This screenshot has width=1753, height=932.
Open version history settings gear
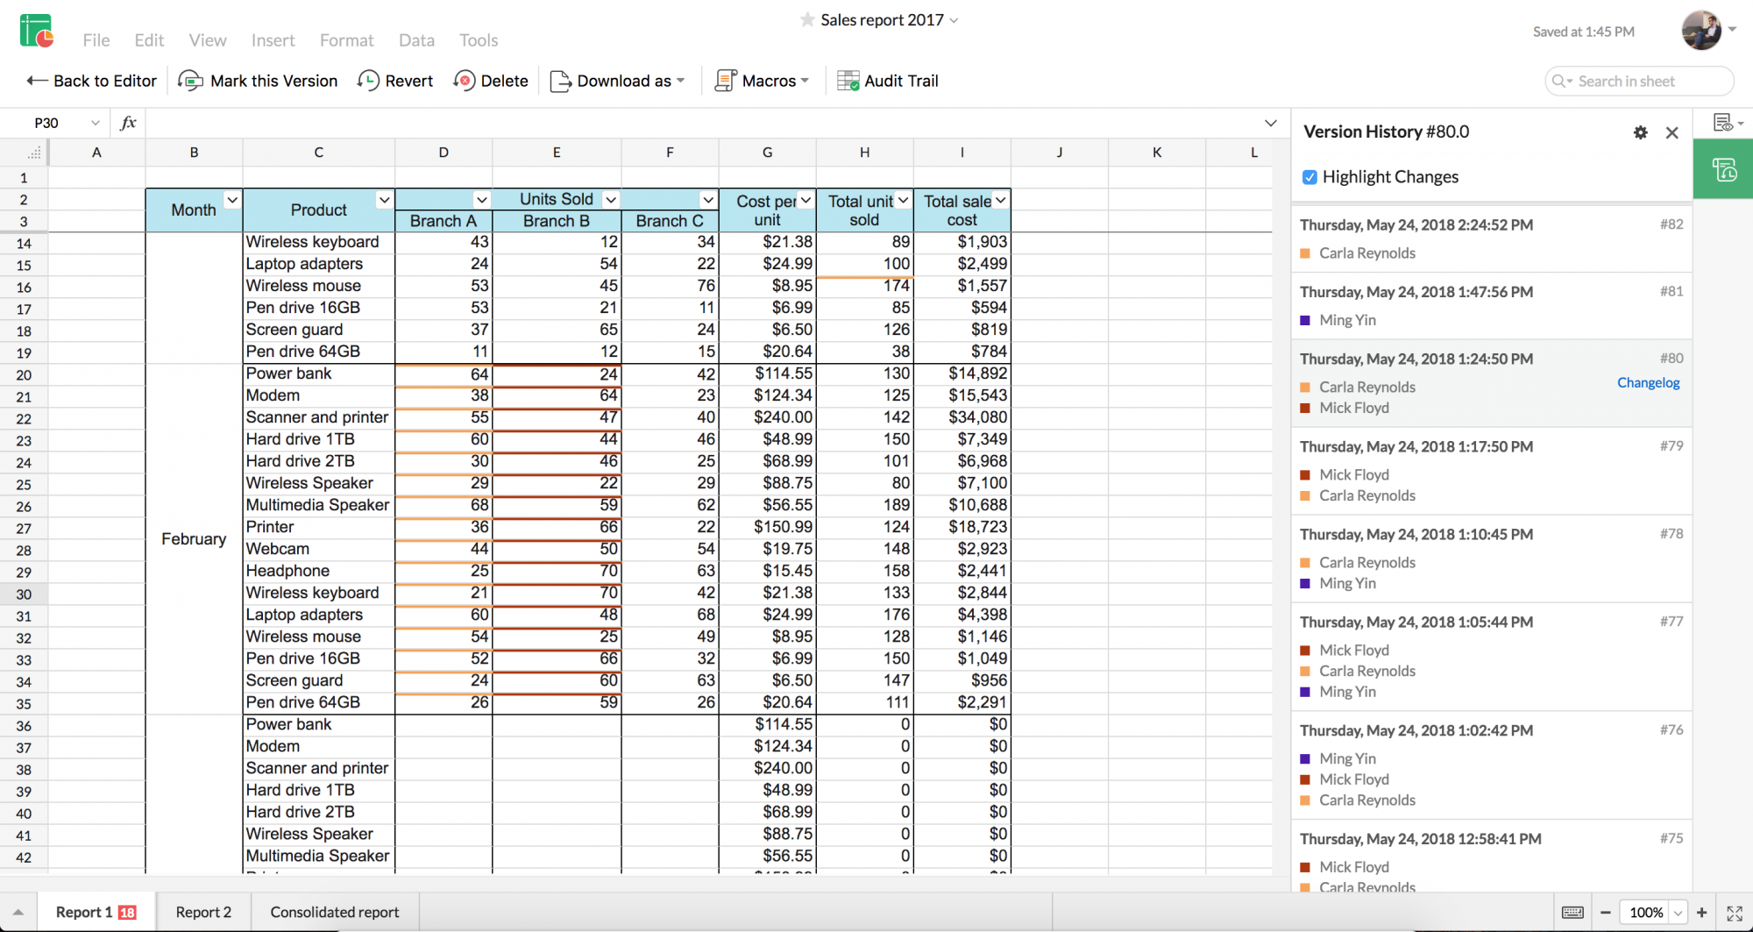coord(1640,132)
